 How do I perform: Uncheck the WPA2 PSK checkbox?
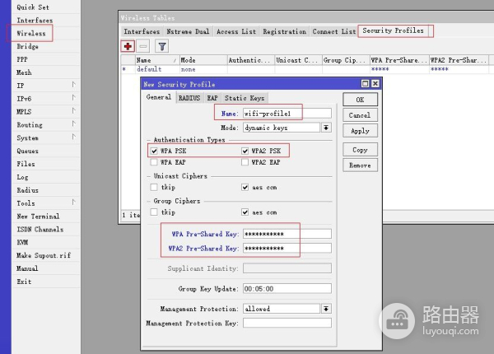point(245,151)
